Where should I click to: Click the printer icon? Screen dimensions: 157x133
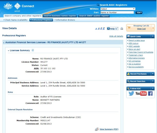tap(122, 28)
